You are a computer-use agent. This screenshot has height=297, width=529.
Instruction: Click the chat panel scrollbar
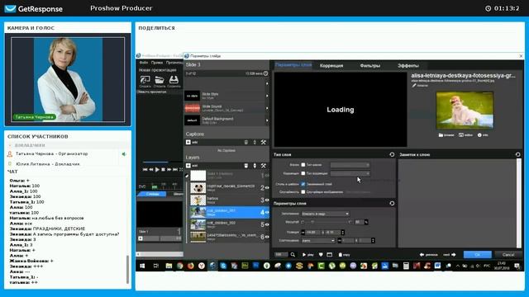[x=127, y=270]
